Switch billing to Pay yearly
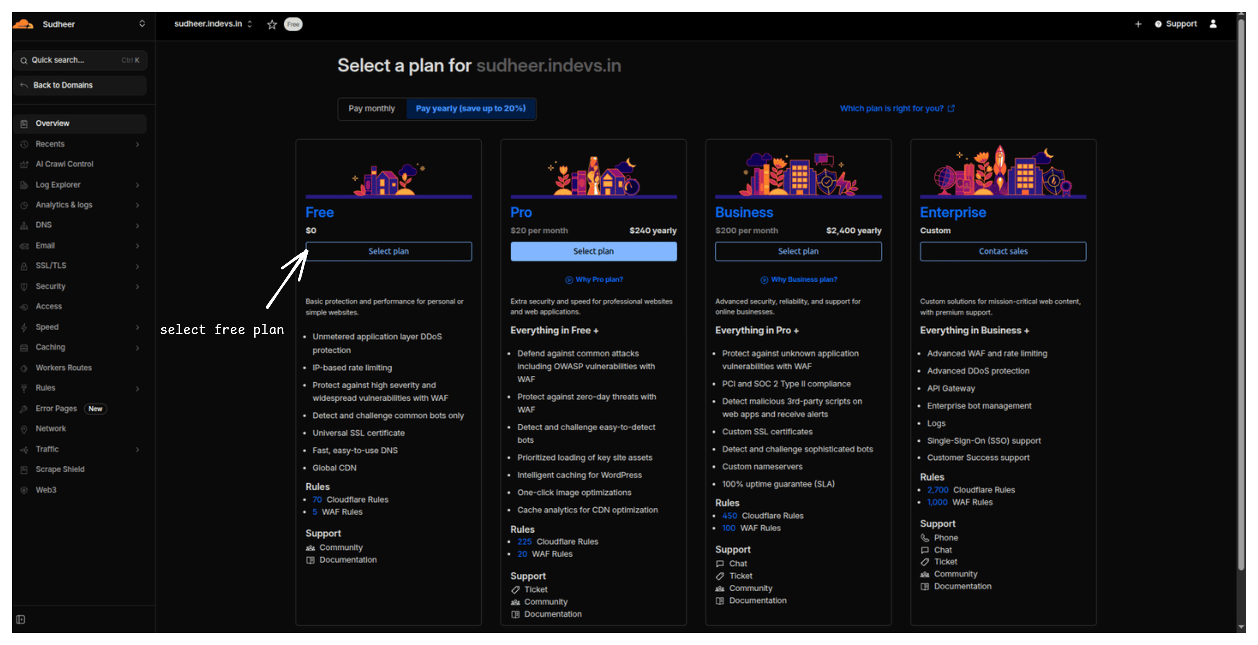Viewport: 1258px width, 645px height. [471, 108]
